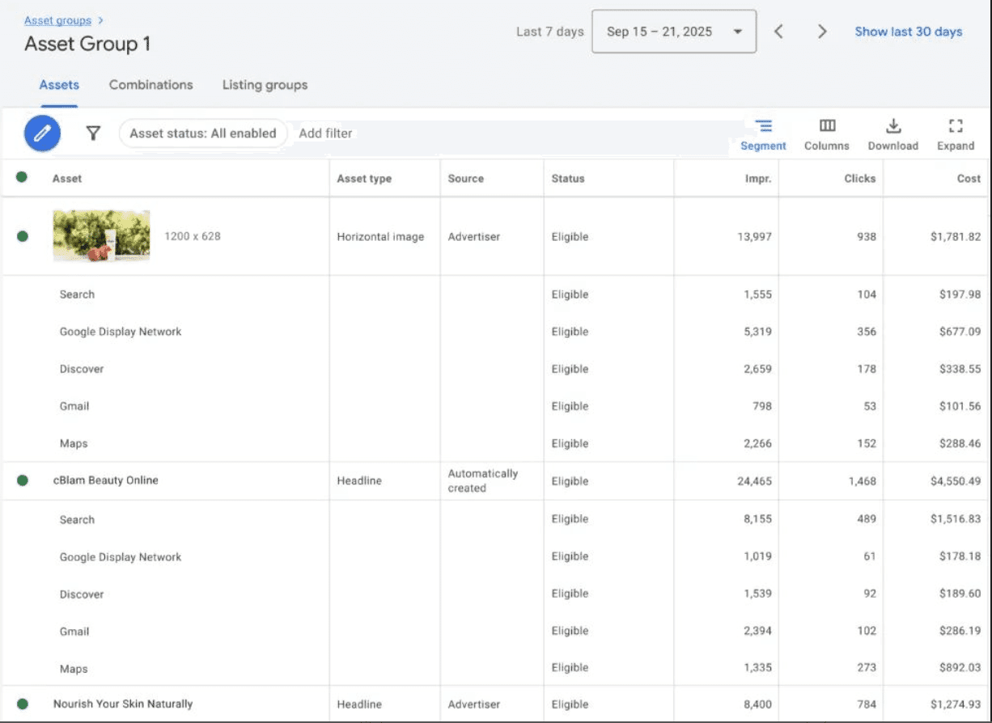The width and height of the screenshot is (992, 723).
Task: Open the Columns chooser
Action: (827, 135)
